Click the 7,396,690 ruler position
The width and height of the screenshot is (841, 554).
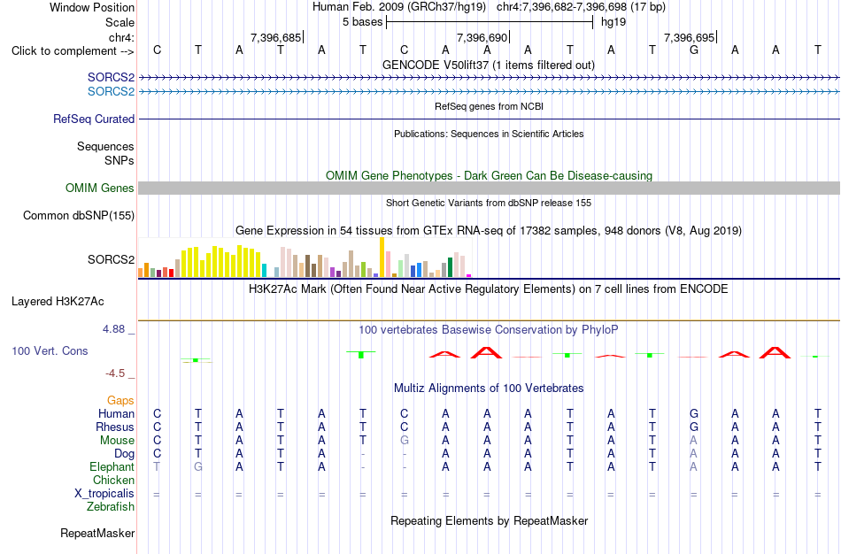[482, 37]
